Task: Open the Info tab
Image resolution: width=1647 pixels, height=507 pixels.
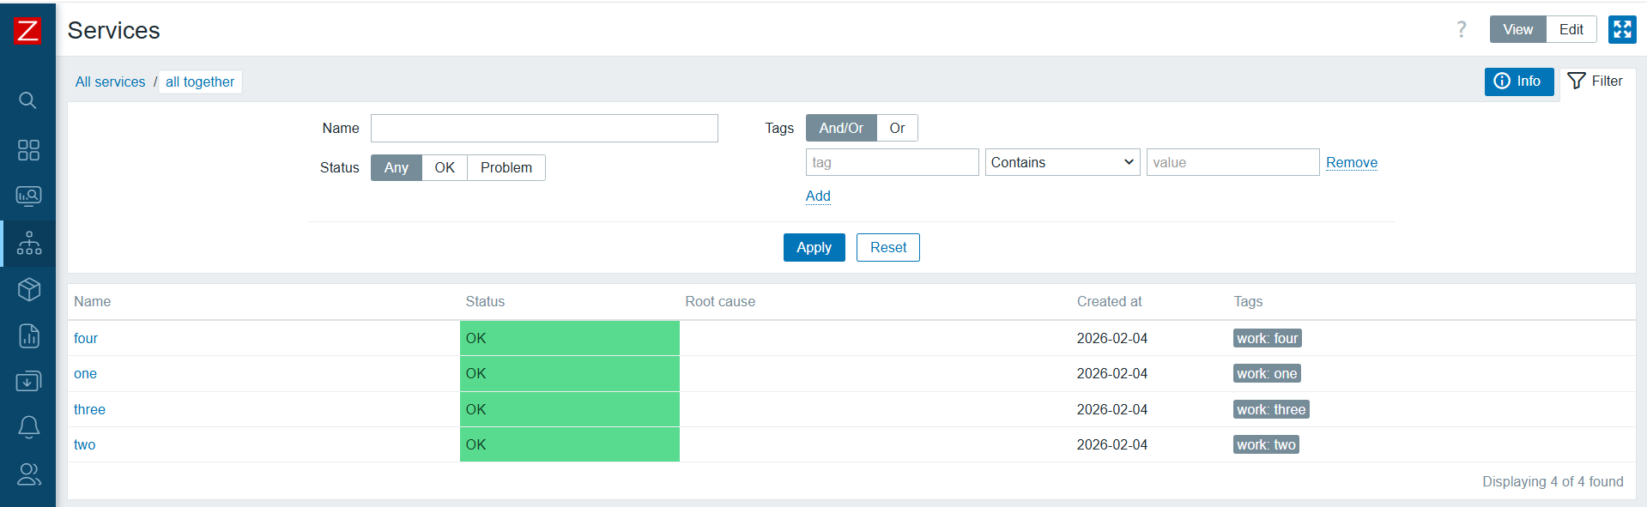Action: coord(1518,81)
